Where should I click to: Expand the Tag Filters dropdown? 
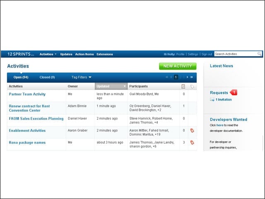click(81, 78)
